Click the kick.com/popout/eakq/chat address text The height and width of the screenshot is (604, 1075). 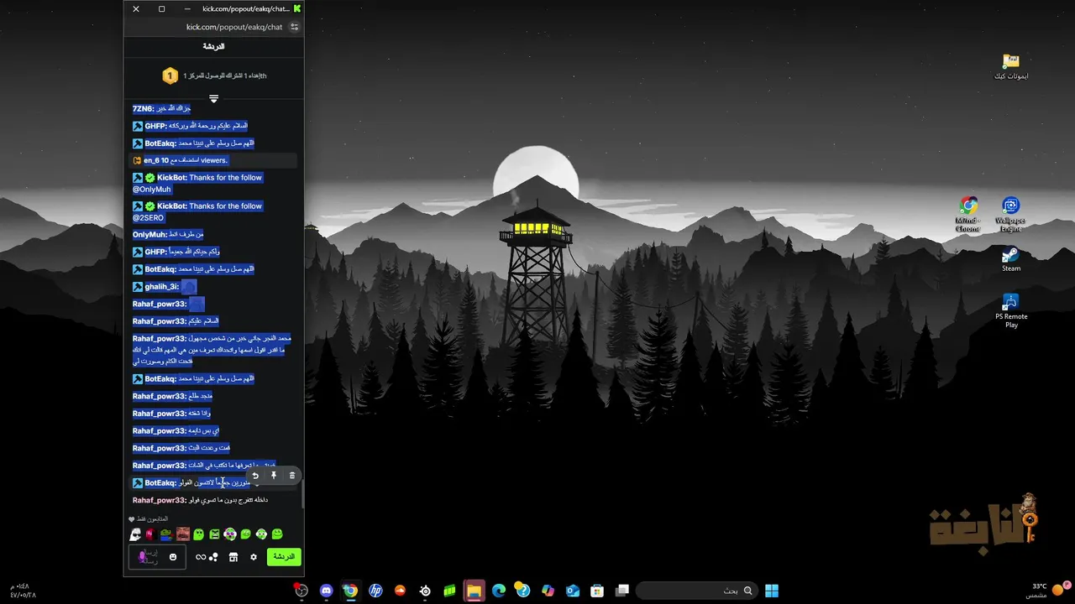(234, 27)
